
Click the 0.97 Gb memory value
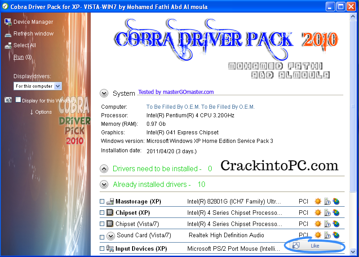pyautogui.click(x=156, y=124)
